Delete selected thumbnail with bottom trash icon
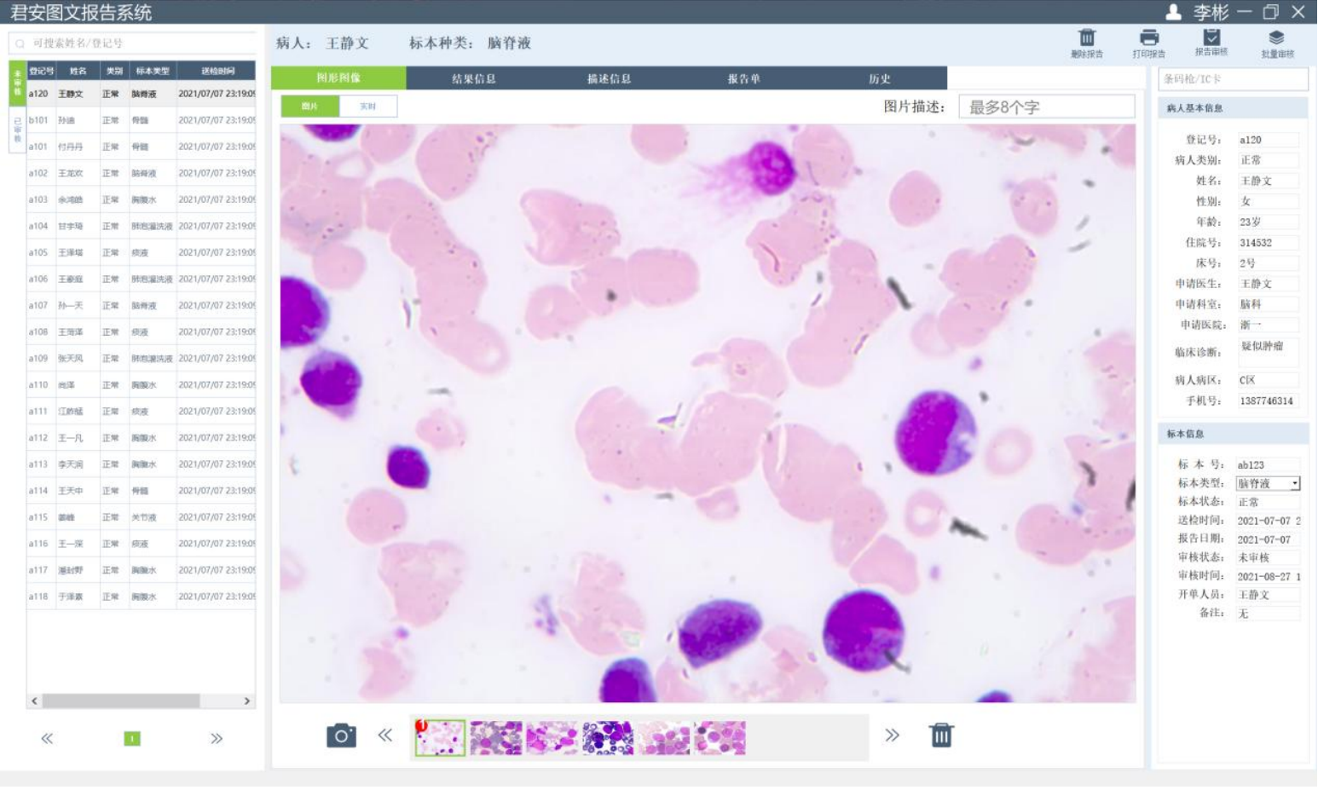The height and width of the screenshot is (790, 1318). [941, 735]
